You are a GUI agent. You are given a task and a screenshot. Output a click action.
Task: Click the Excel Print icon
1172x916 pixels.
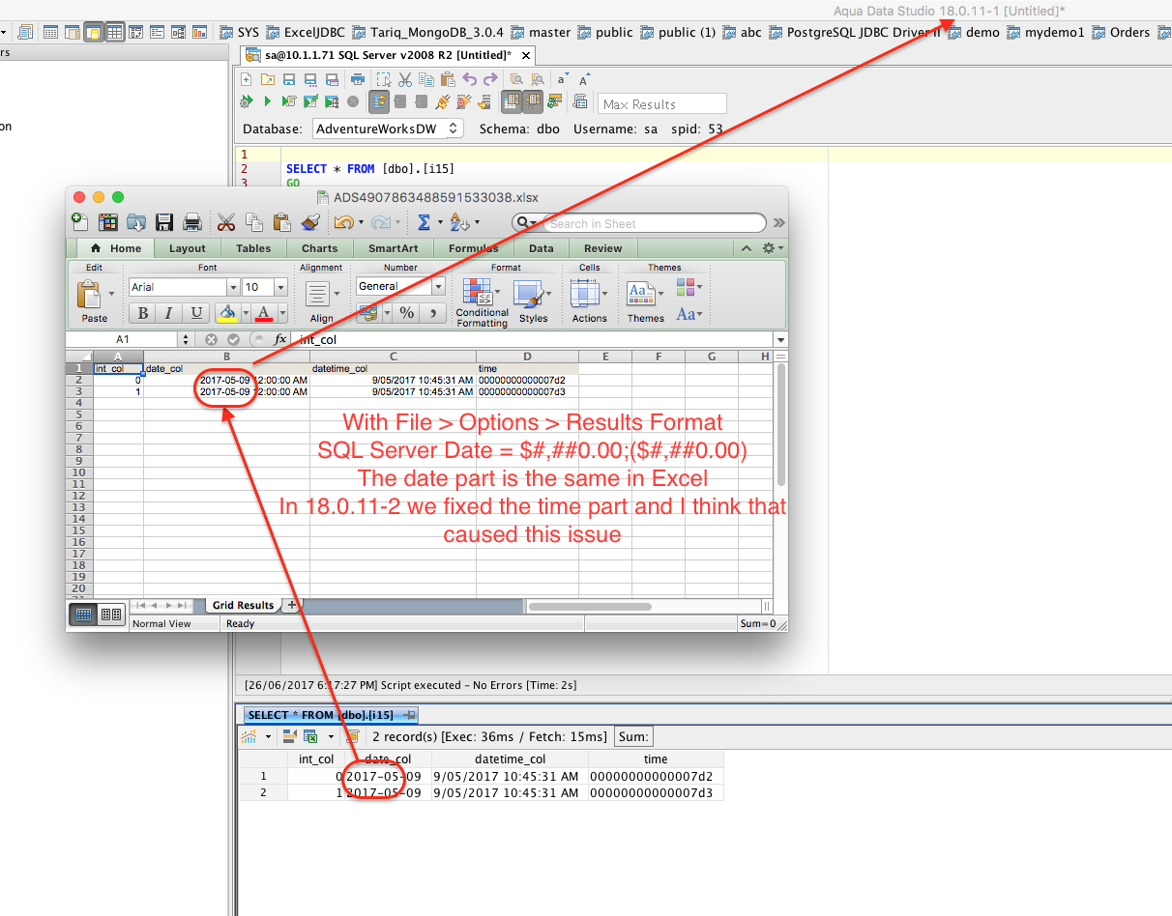(192, 222)
